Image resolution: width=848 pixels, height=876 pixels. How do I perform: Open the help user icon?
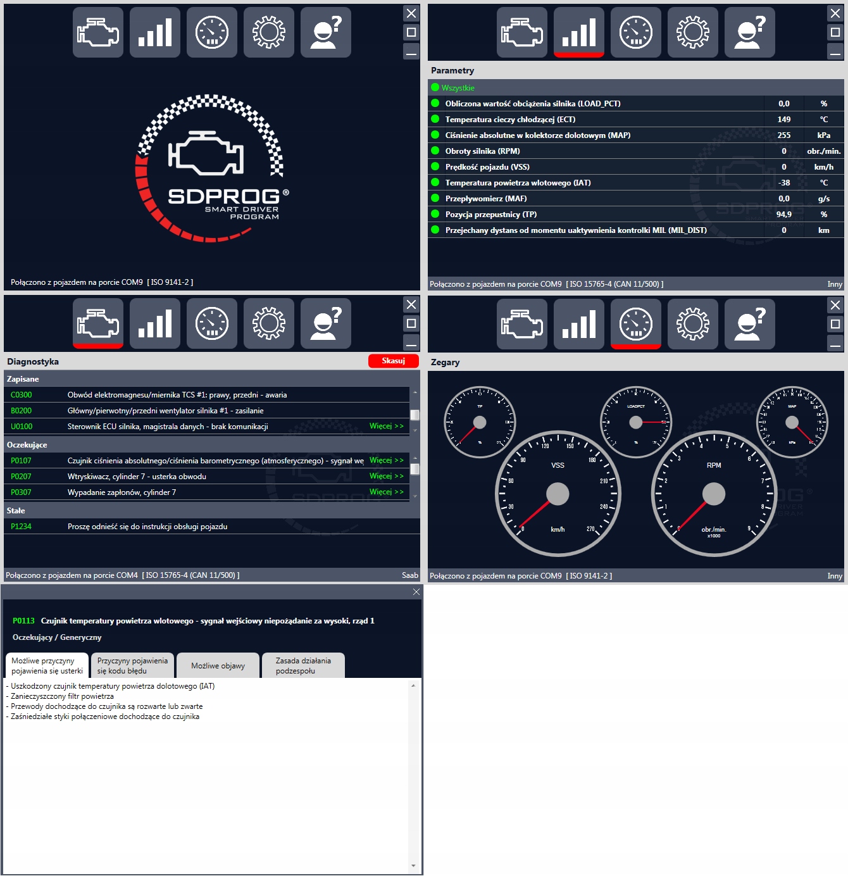(326, 32)
